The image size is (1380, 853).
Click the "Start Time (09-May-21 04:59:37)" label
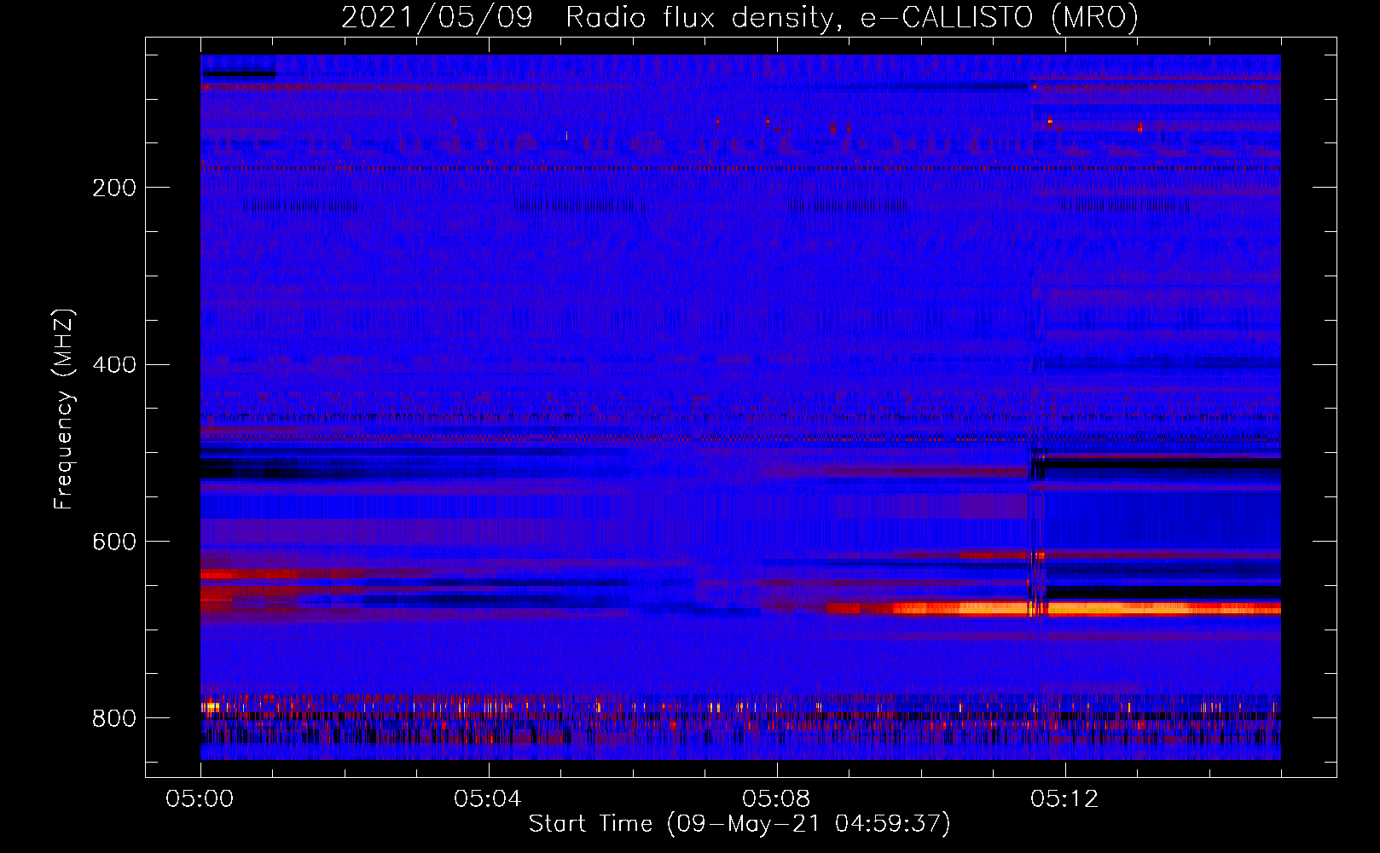739,824
